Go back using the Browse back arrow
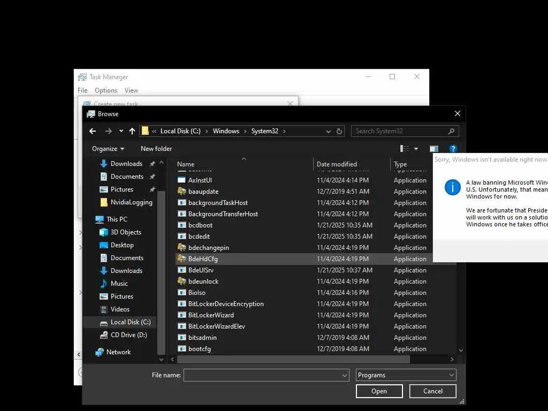Image resolution: width=548 pixels, height=411 pixels. pyautogui.click(x=93, y=131)
